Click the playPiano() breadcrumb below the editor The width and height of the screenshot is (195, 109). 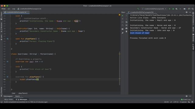(23, 93)
